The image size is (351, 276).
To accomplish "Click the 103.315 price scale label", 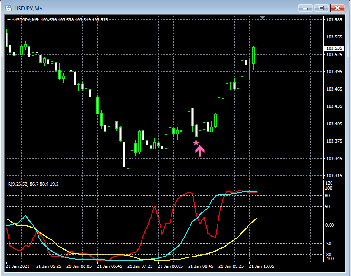I will [333, 176].
